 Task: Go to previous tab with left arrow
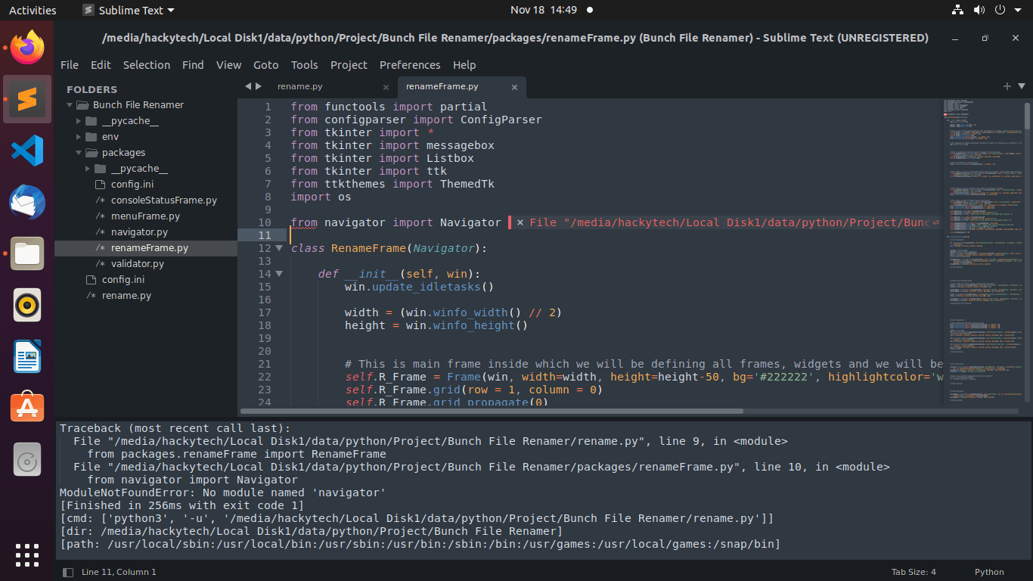click(x=248, y=86)
